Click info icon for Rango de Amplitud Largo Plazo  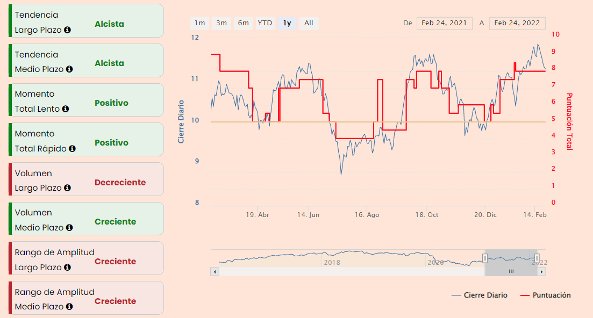point(67,267)
